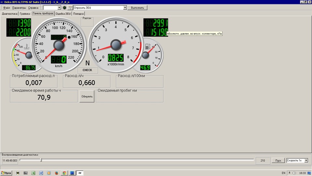Click the speedometer digital readout showing 0
Viewport: 312px width, 176px height.
[x=59, y=59]
